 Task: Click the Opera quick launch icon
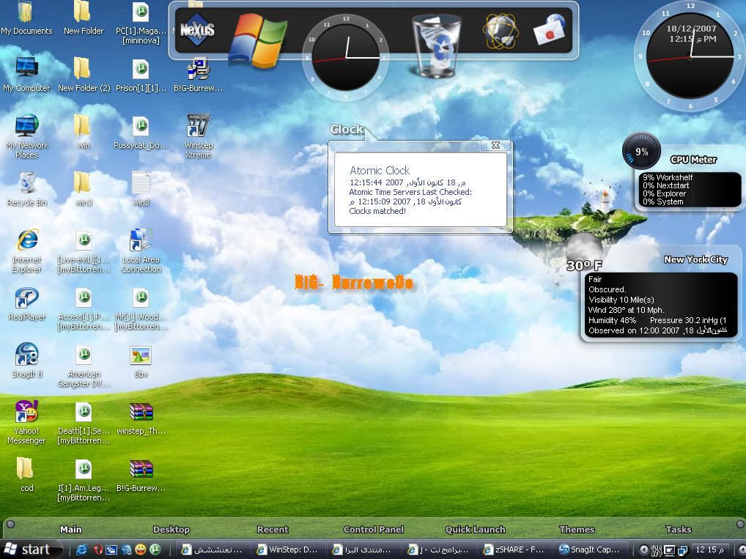(x=98, y=549)
